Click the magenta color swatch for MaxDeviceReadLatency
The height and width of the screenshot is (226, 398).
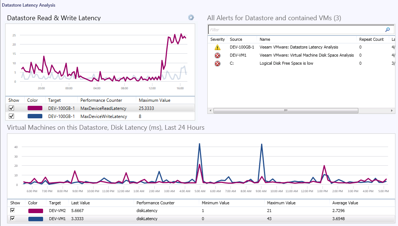pyautogui.click(x=35, y=108)
